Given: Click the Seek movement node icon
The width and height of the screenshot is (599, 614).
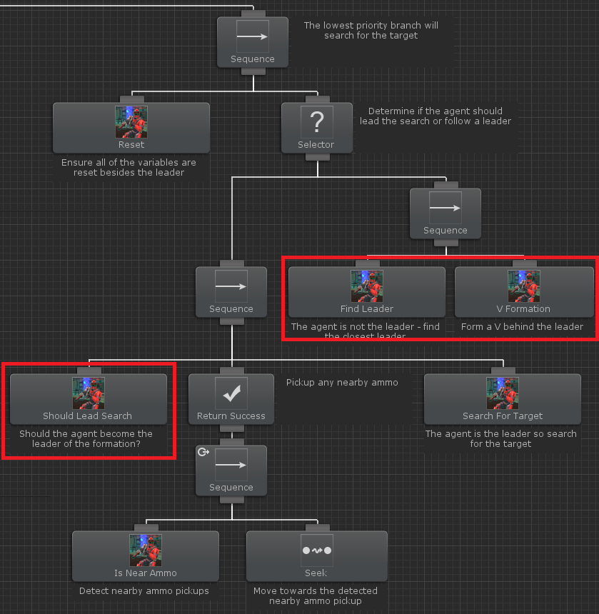Looking at the screenshot, I should 317,550.
